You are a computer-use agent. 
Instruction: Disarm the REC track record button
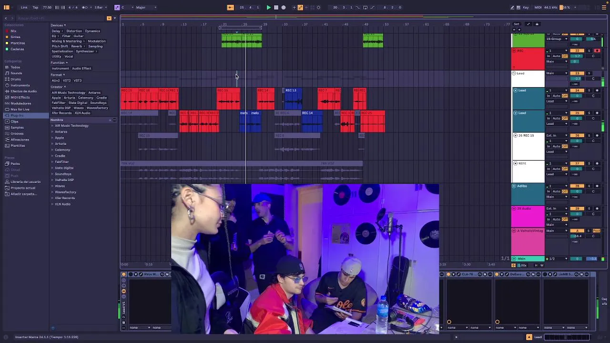pos(597,50)
